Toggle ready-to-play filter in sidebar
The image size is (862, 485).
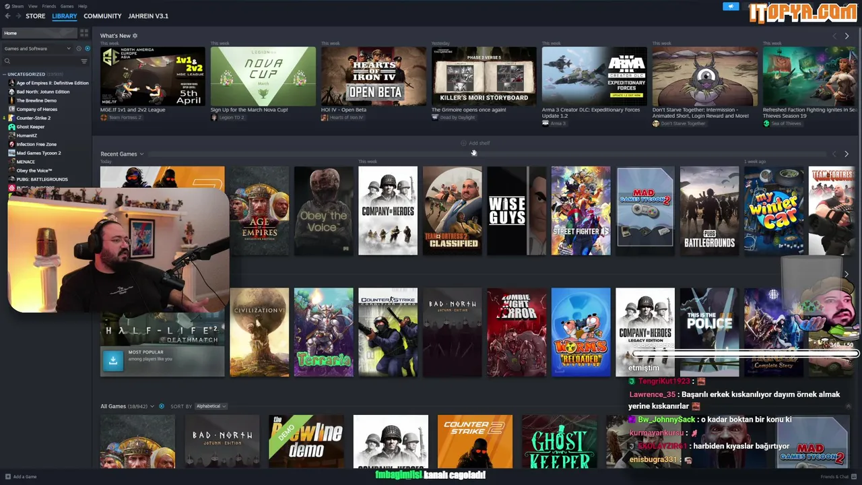point(87,48)
